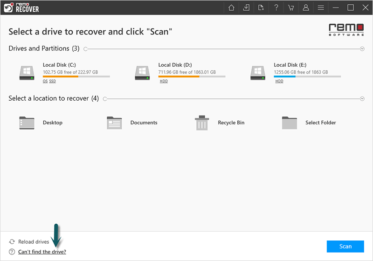Choose the Desktop folder icon
Viewport: 373px width, 261px height.
click(27, 123)
